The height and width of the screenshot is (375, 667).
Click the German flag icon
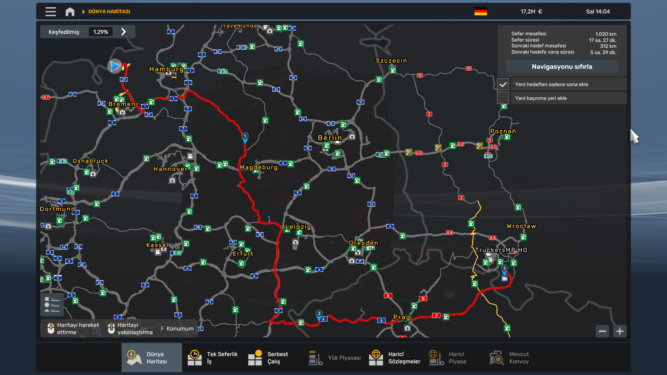click(x=480, y=11)
